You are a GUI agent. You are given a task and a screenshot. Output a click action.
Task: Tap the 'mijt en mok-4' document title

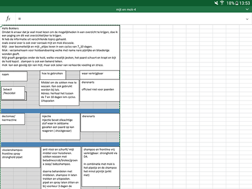(x=126, y=9)
